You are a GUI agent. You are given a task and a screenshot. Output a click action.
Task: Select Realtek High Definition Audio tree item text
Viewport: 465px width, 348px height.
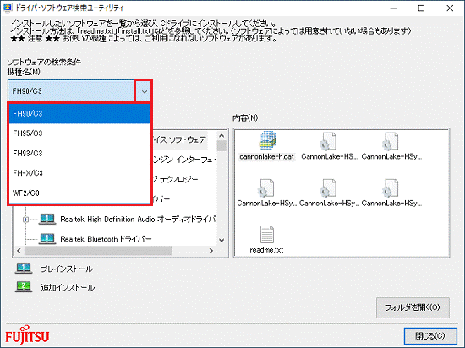pyautogui.click(x=138, y=219)
